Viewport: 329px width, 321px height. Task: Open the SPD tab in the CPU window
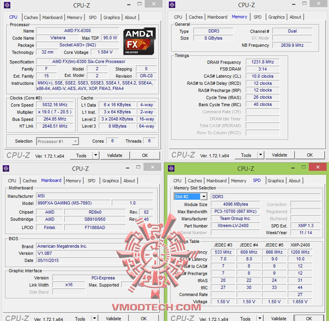[x=92, y=17]
